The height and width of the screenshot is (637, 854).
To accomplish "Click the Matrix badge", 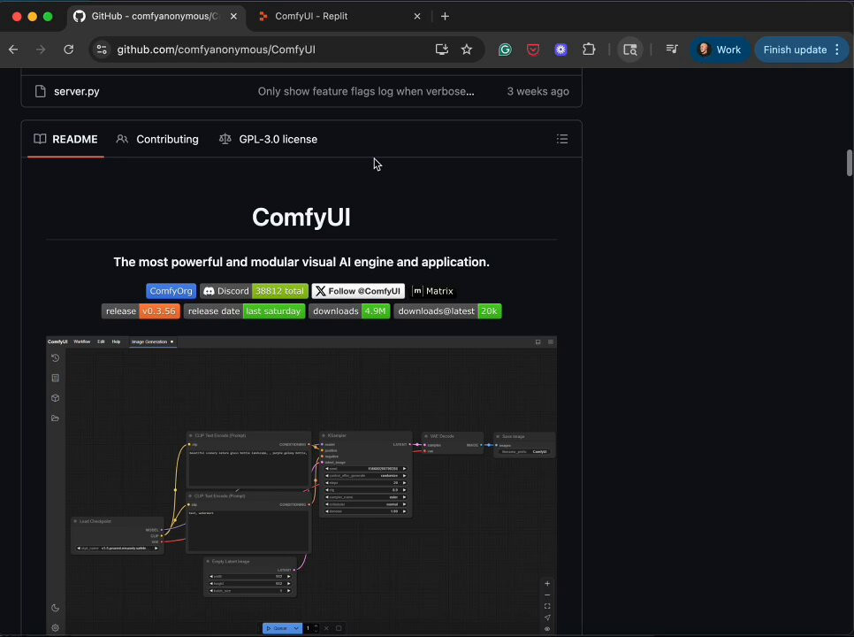I will tap(433, 291).
